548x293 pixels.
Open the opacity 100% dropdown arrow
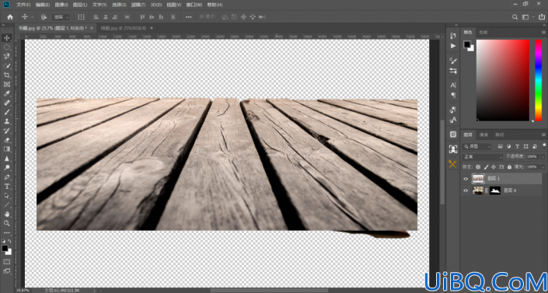point(543,157)
